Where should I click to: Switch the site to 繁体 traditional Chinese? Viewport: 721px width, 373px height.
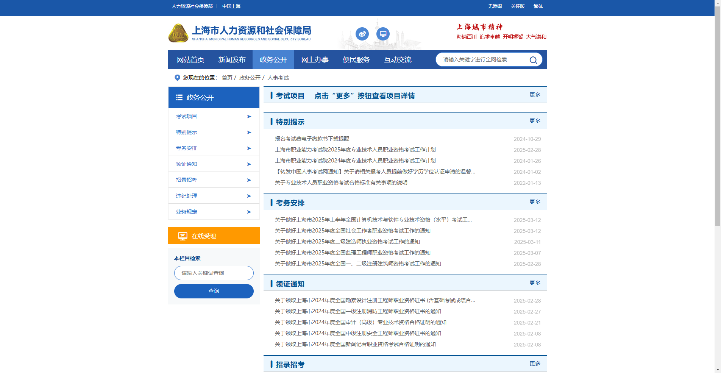coord(538,6)
